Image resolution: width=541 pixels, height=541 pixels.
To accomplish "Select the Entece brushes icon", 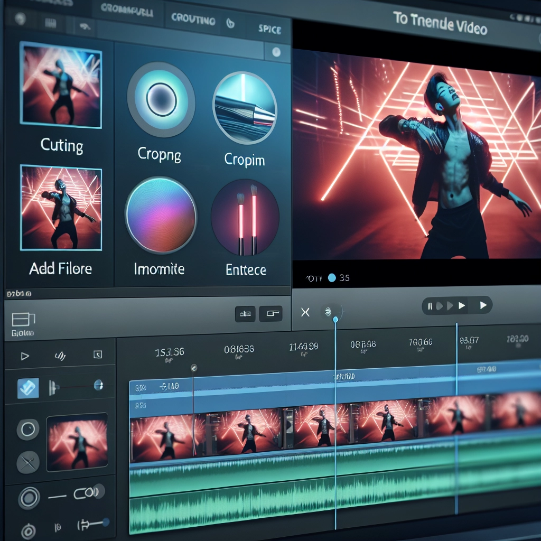I will [x=245, y=218].
